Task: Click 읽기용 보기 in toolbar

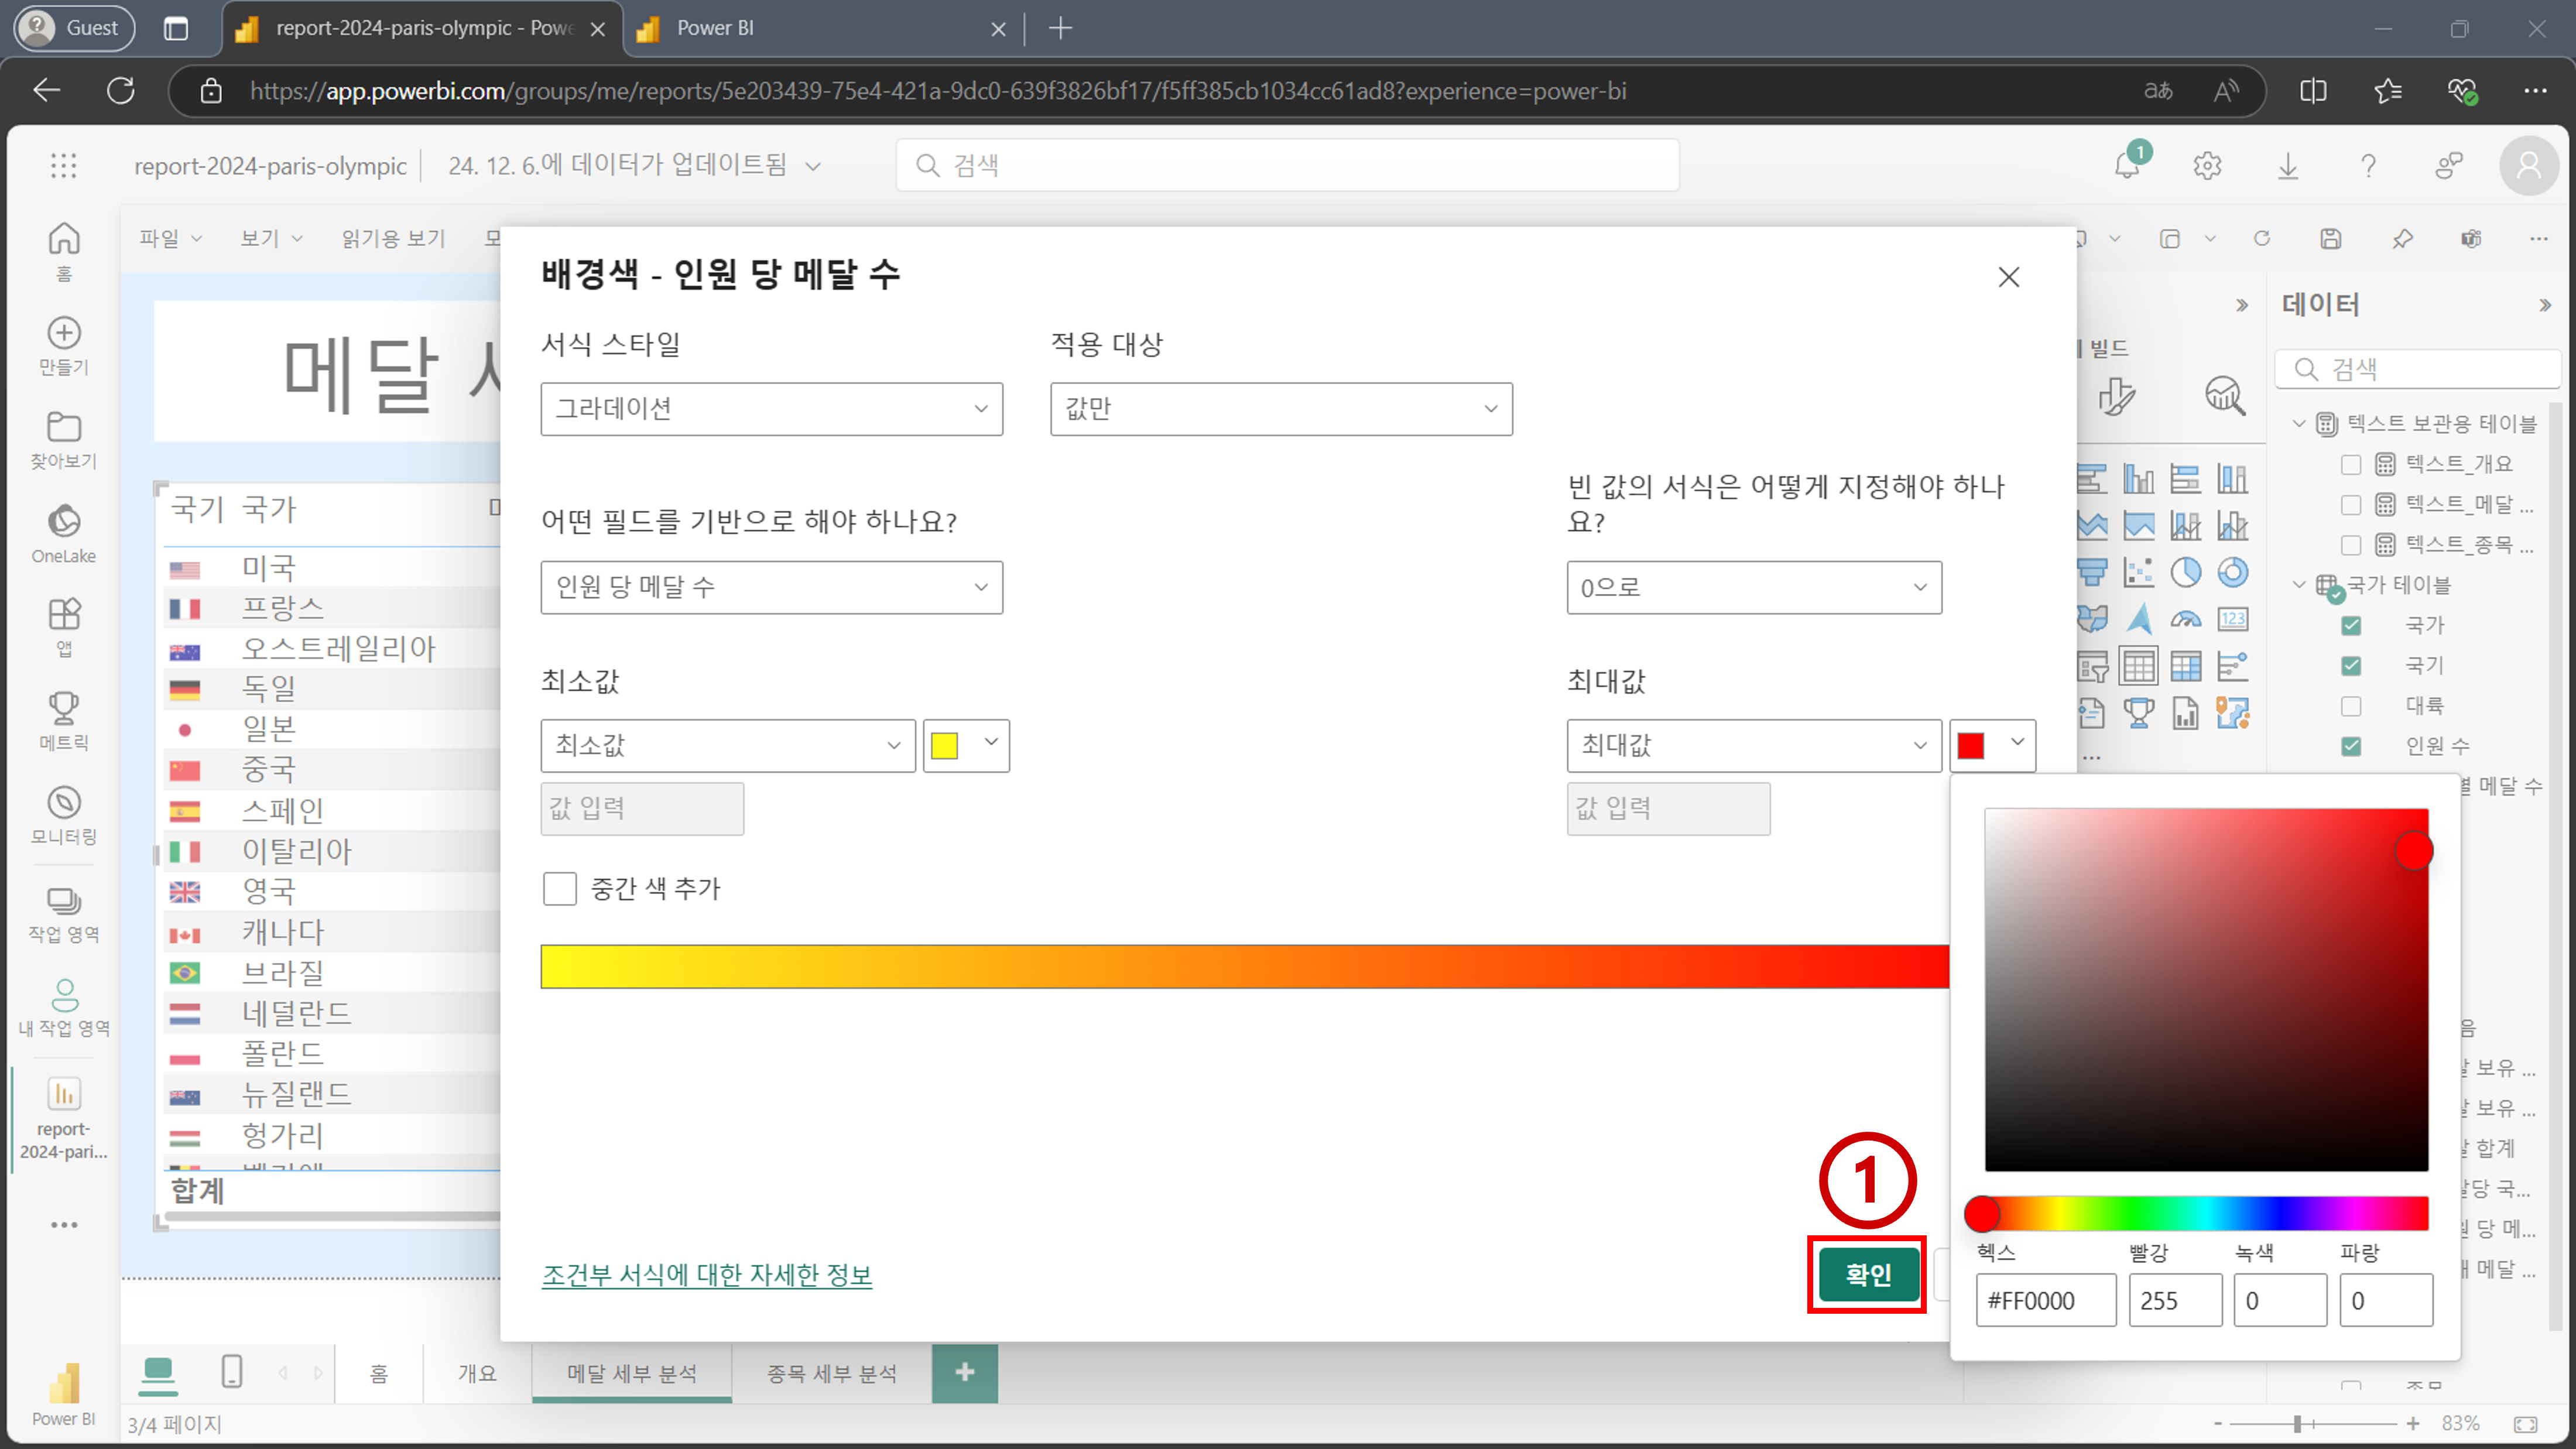Action: coord(393,238)
